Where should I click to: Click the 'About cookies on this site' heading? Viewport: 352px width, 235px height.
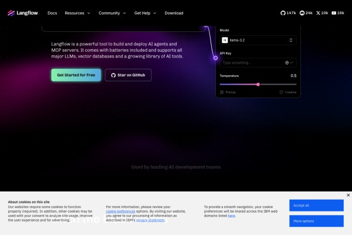point(29,202)
